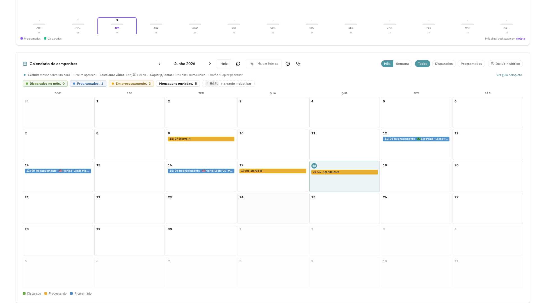Select day 30 calendar cell

tap(201, 240)
